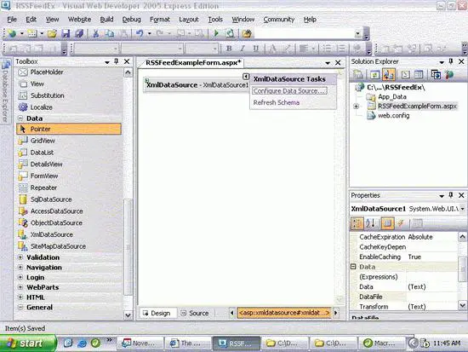Expand WebParts group in Toolbox
This screenshot has height=352, width=468.
click(x=20, y=287)
